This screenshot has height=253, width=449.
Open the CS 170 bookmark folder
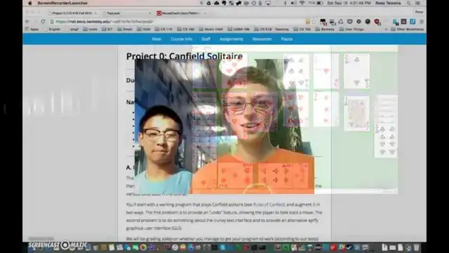pos(163,30)
